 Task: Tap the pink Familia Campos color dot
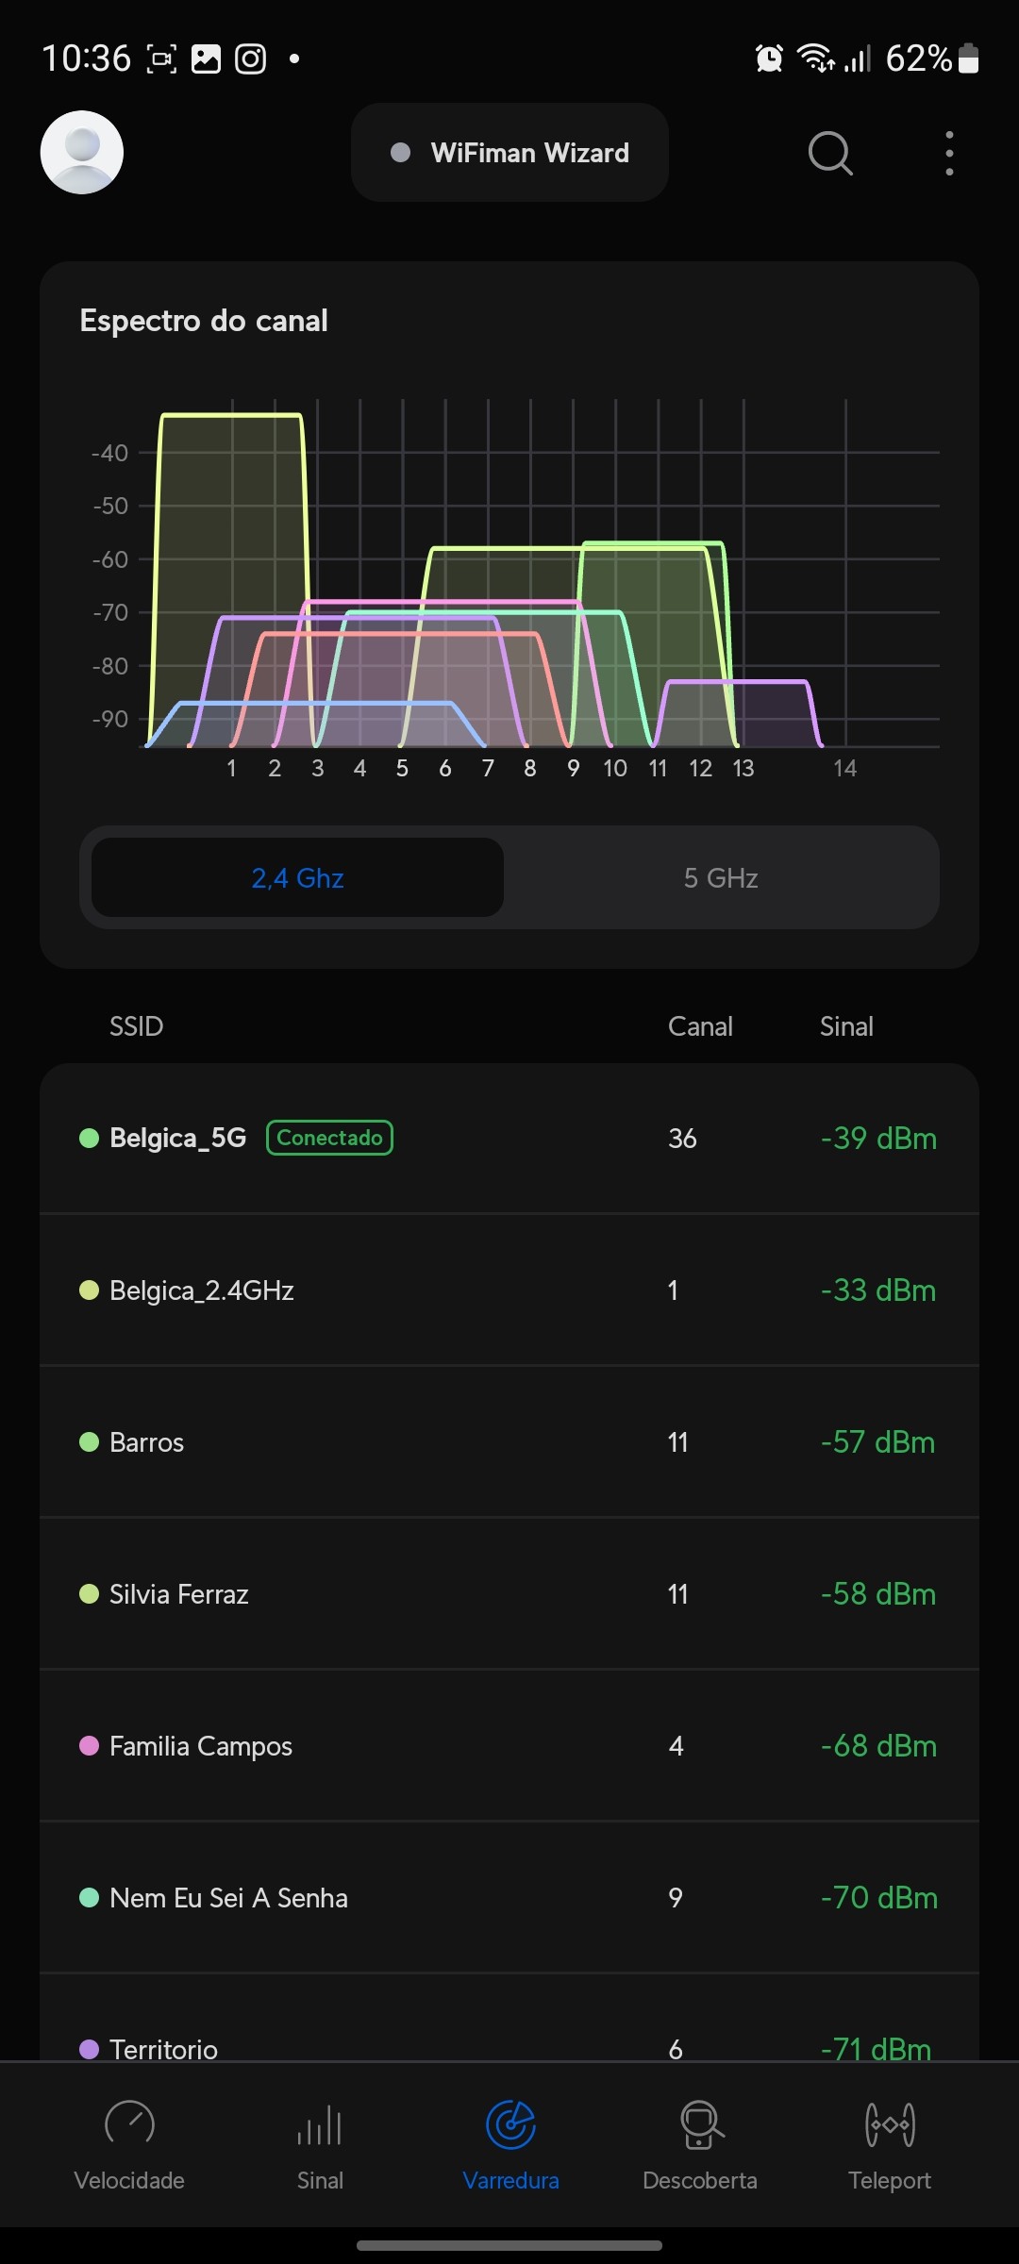(90, 1746)
